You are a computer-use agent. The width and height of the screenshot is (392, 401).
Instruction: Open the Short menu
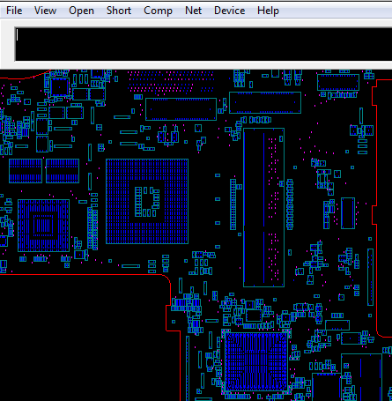click(119, 11)
